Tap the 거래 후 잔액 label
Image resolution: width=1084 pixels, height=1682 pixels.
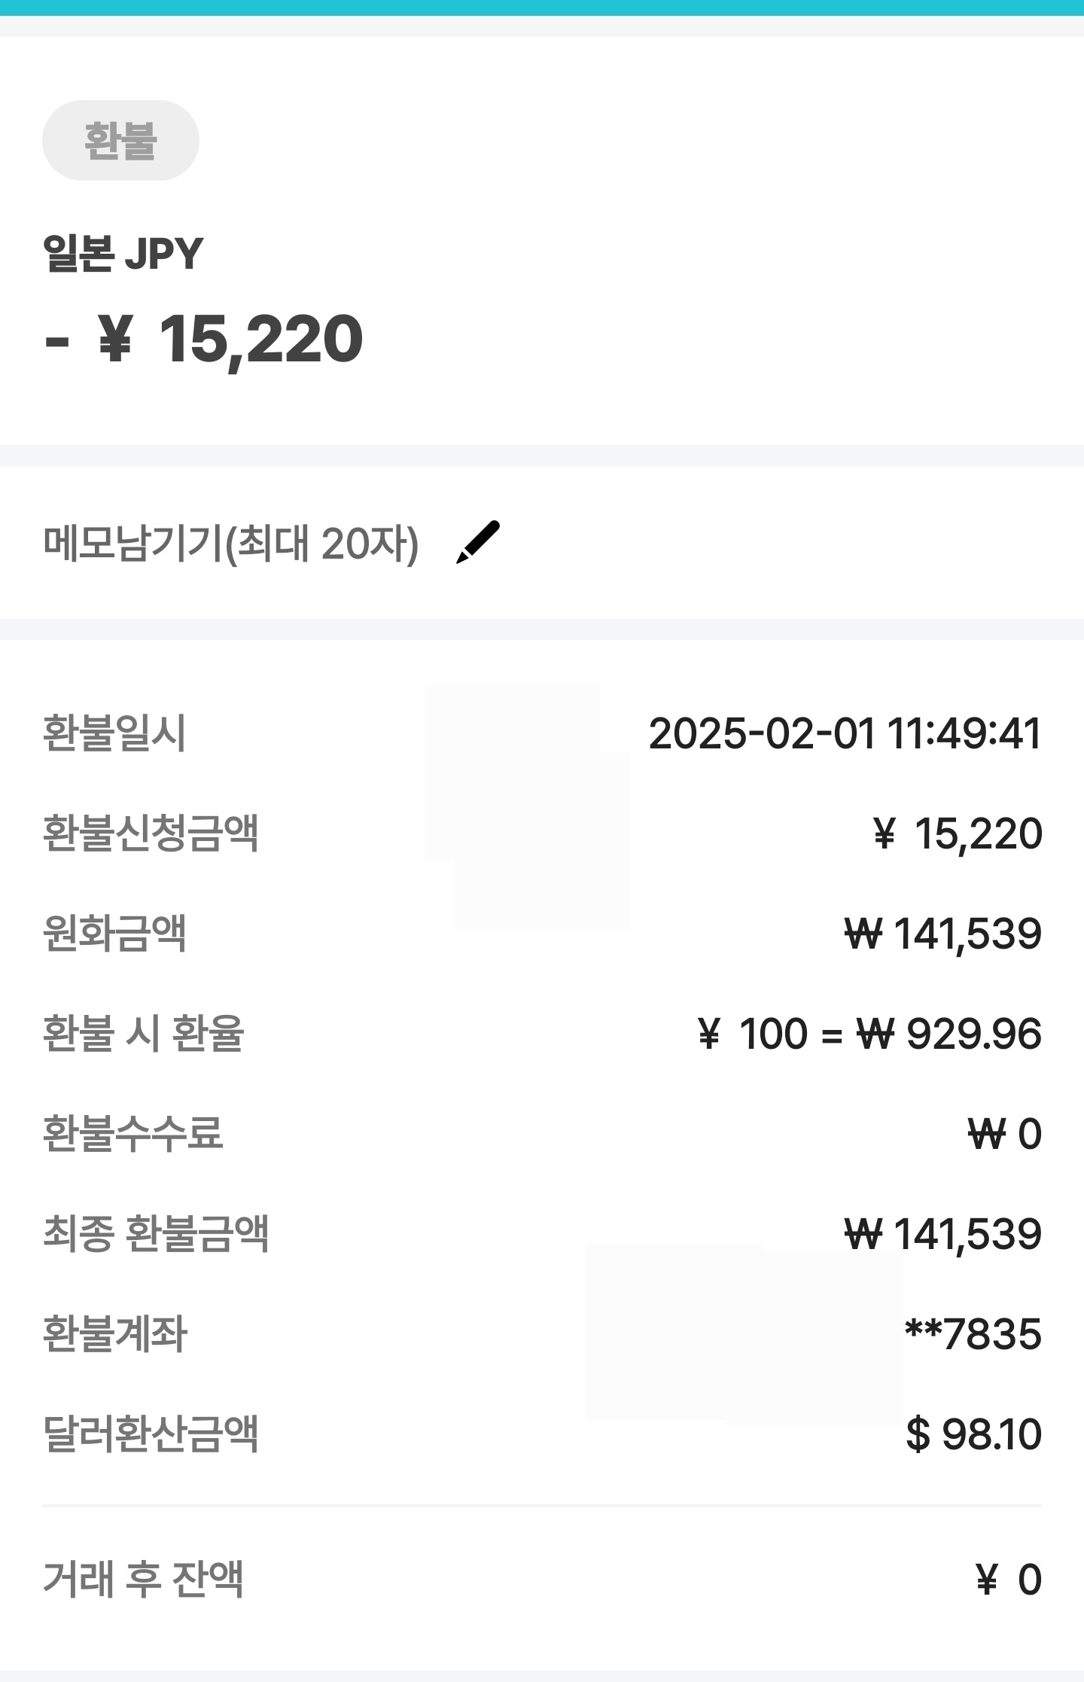143,1580
